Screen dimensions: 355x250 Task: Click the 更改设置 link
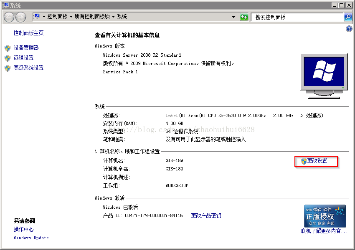tap(317, 160)
